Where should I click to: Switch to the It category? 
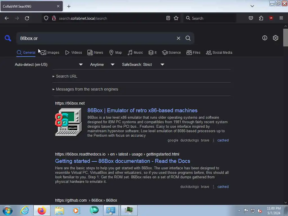pos(152,53)
